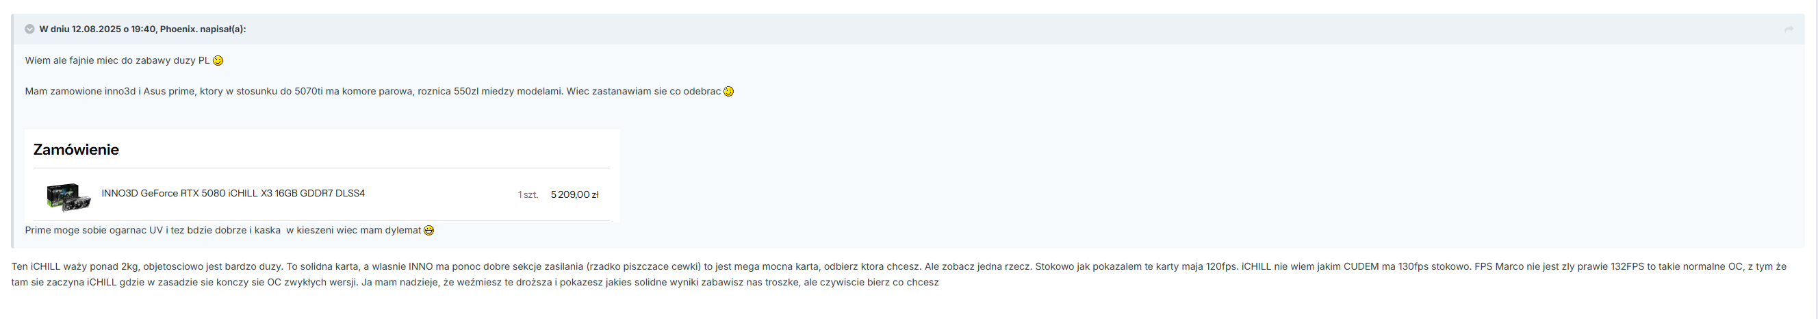The height and width of the screenshot is (319, 1818).
Task: Click the "1 szt." quantity label
Action: [x=528, y=195]
